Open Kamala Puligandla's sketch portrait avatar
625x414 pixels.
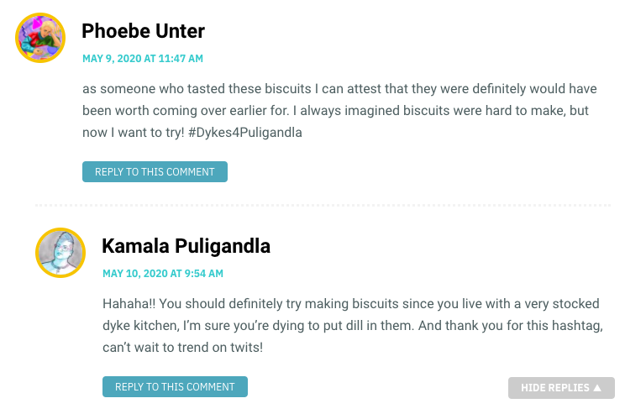point(60,253)
